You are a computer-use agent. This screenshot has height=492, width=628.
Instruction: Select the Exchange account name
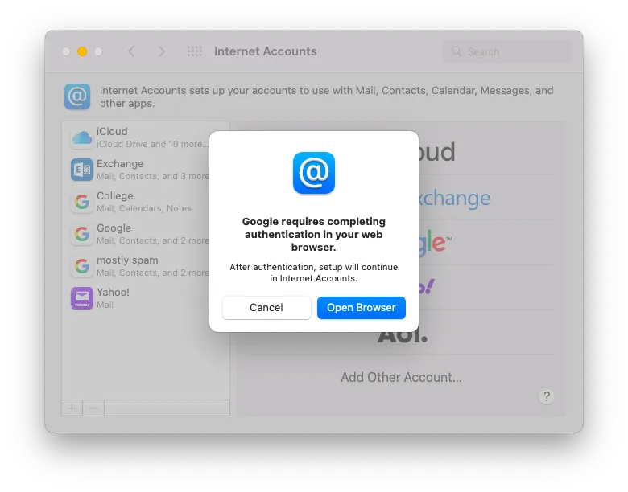coord(120,164)
